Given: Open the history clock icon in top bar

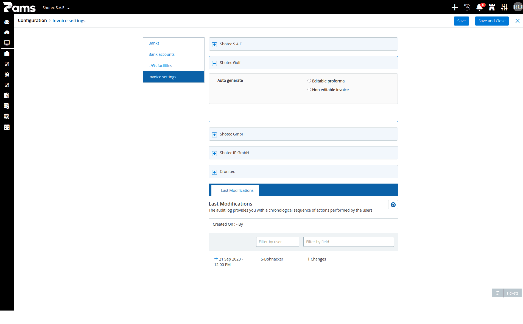Looking at the screenshot, I should tap(467, 7).
